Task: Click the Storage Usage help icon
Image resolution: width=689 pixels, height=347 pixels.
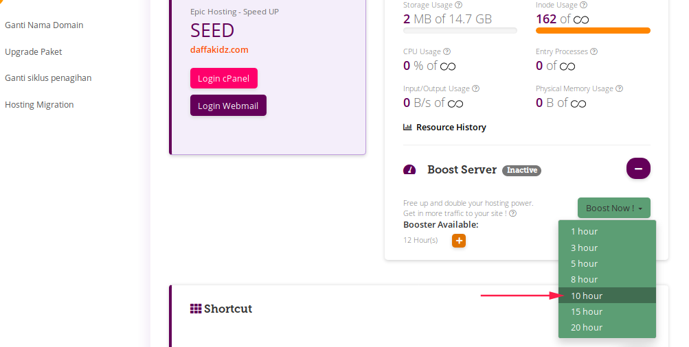Action: (459, 5)
